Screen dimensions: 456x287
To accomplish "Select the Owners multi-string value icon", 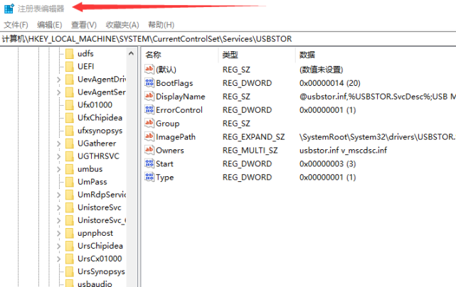I will pyautogui.click(x=149, y=151).
